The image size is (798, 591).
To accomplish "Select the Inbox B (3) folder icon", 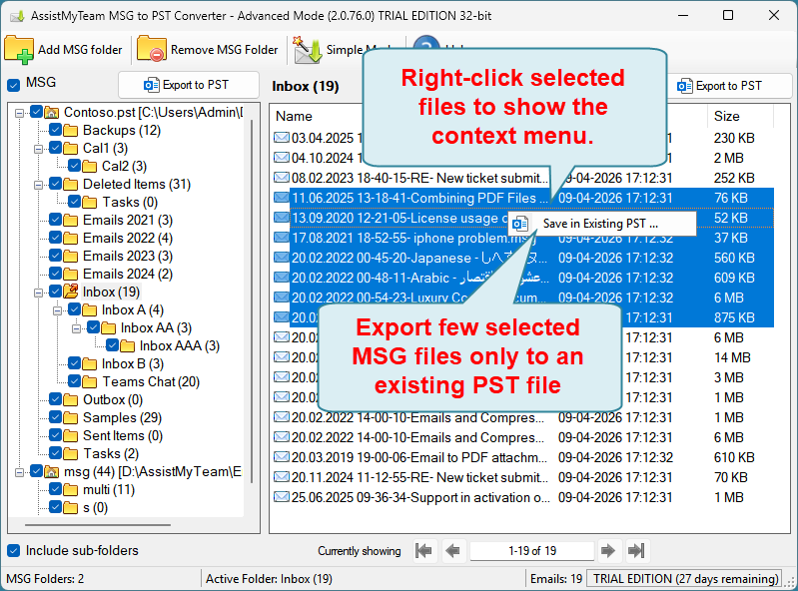I will 90,363.
